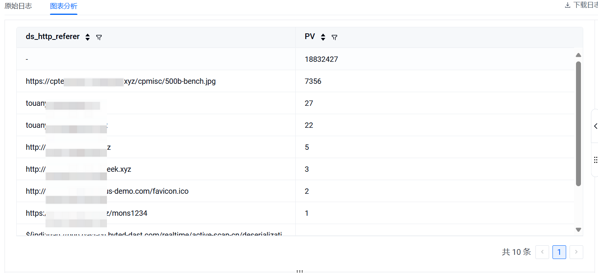Open filter for the PV column
This screenshot has width=598, height=273.
pyautogui.click(x=334, y=37)
